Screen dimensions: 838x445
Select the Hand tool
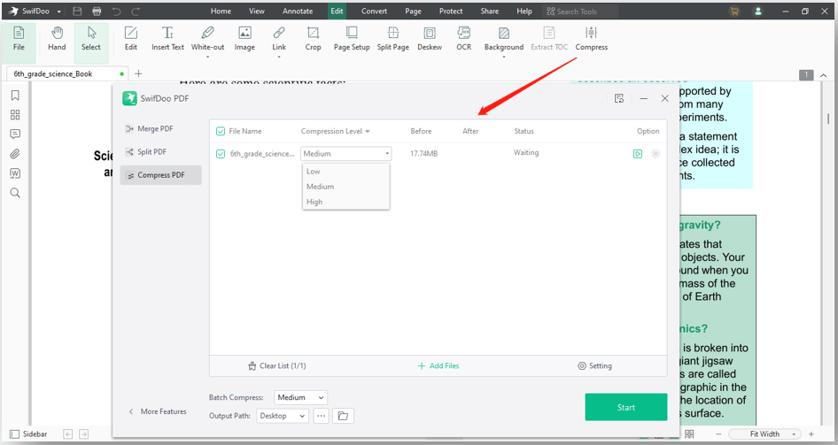pyautogui.click(x=57, y=38)
